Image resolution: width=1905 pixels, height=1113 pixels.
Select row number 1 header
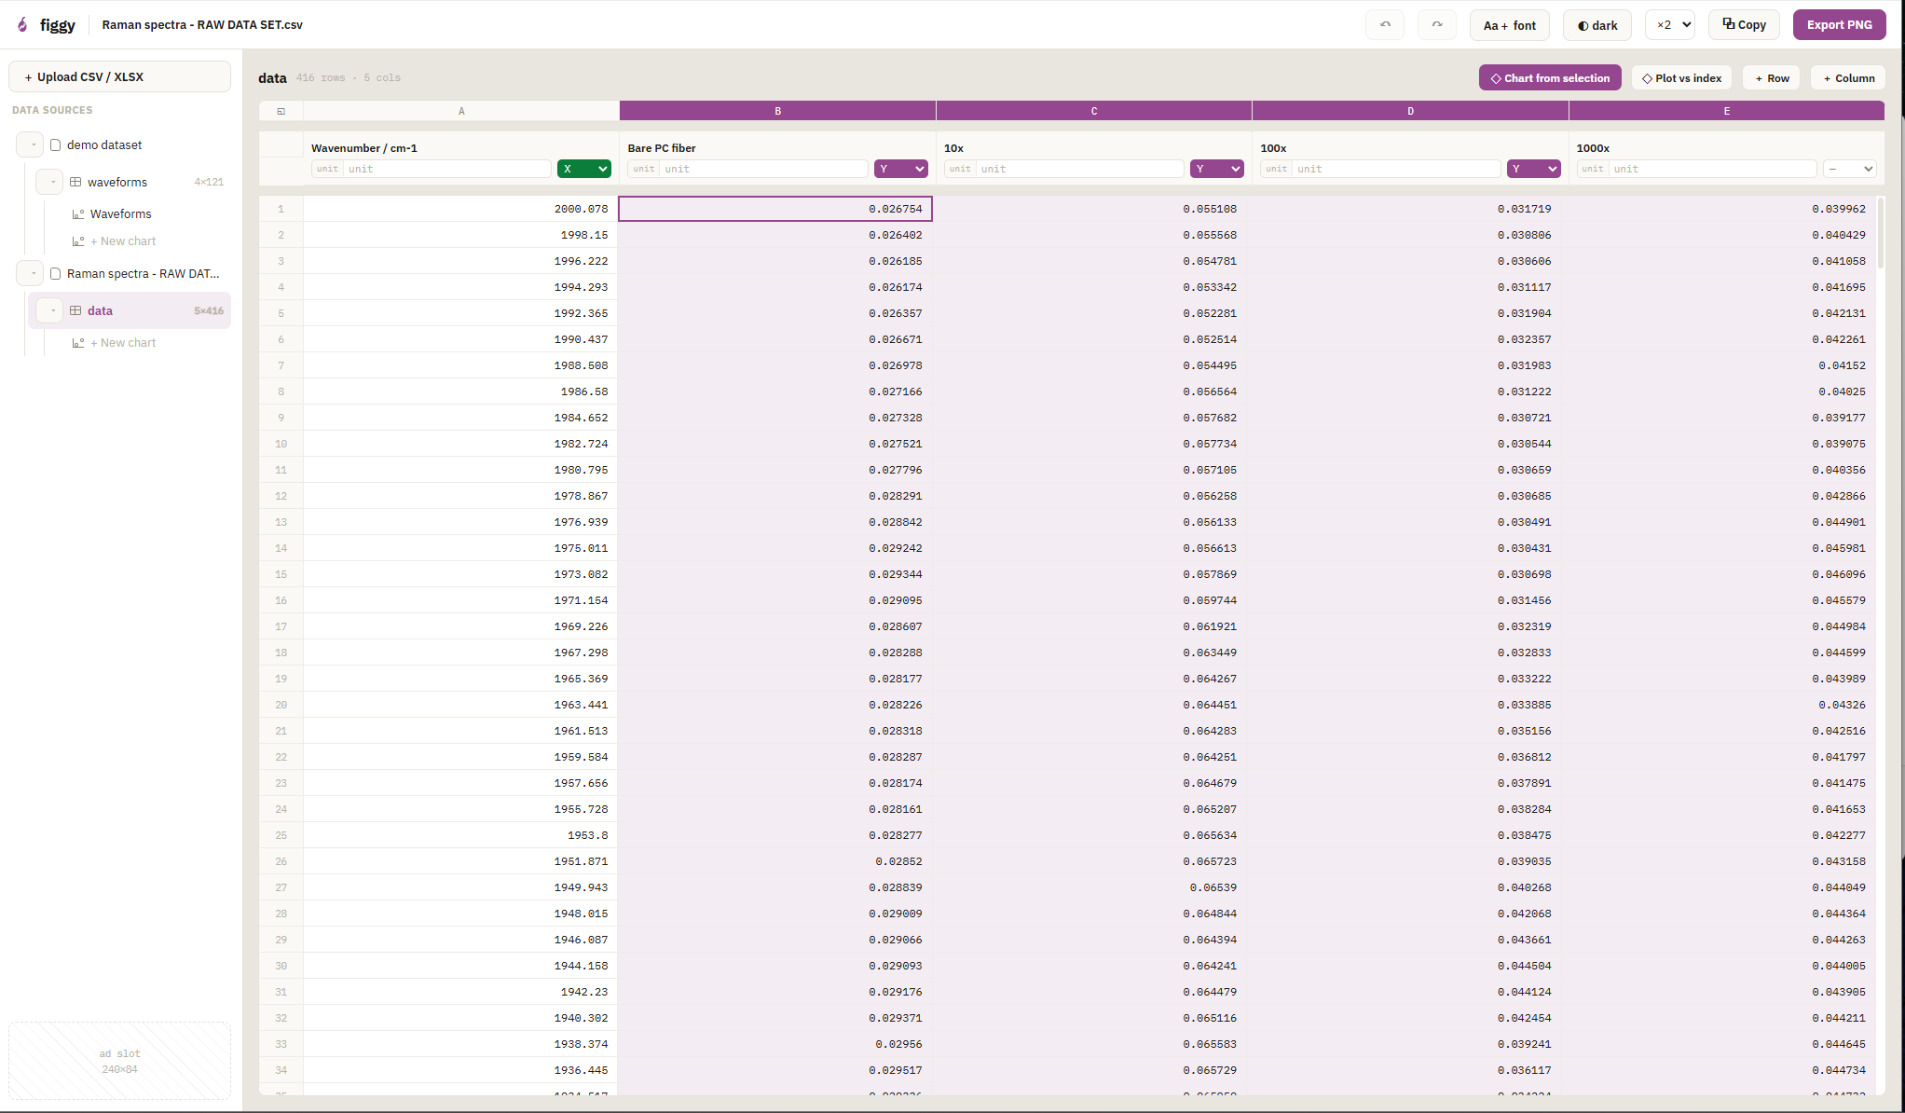(x=281, y=209)
